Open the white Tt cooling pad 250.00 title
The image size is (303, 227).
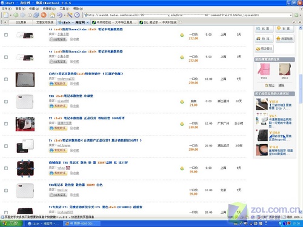pos(86,74)
